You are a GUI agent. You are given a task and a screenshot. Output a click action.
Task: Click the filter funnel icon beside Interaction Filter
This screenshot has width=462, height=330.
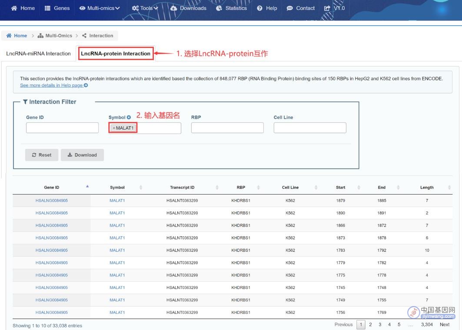[x=25, y=102]
